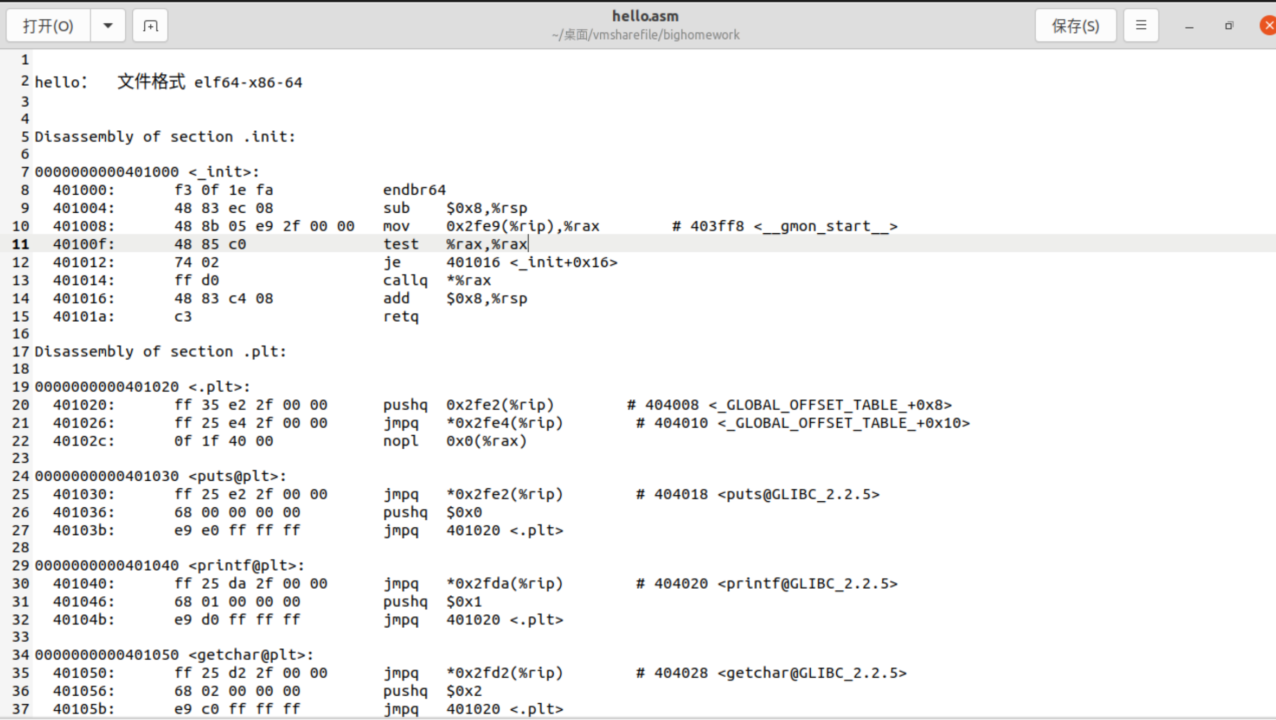
Task: Click 'Disassembly of section .plt:' text
Action: (x=160, y=352)
